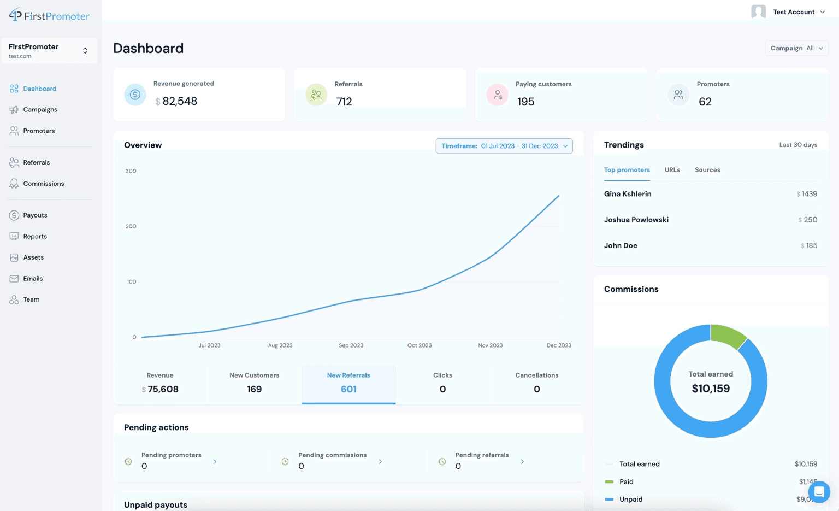Click John Doe promoter row

click(711, 245)
